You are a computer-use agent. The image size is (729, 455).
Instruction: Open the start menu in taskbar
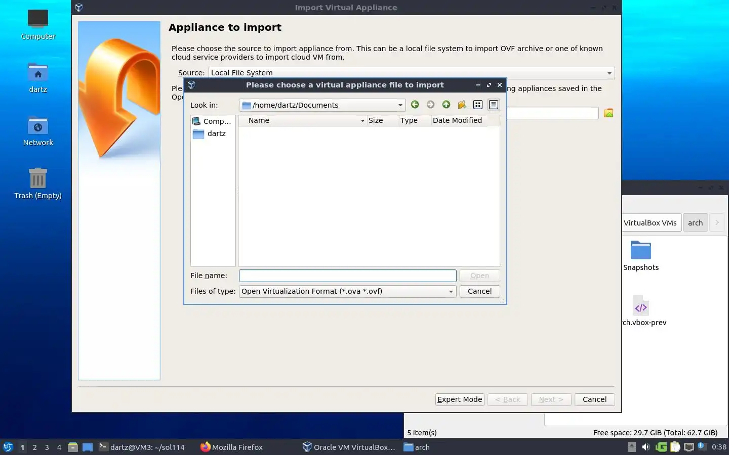click(8, 447)
